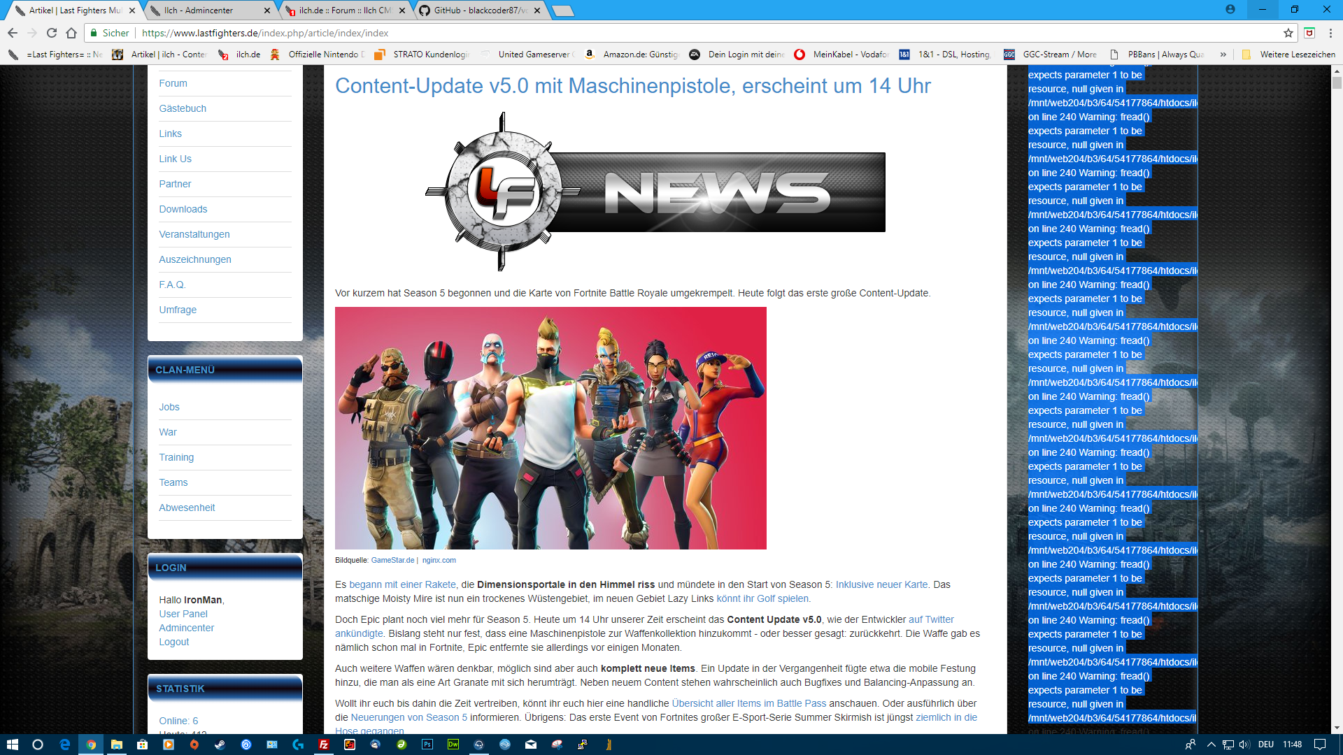Launch Steam from the taskbar
Screen dimensions: 1343x755
coord(220,745)
